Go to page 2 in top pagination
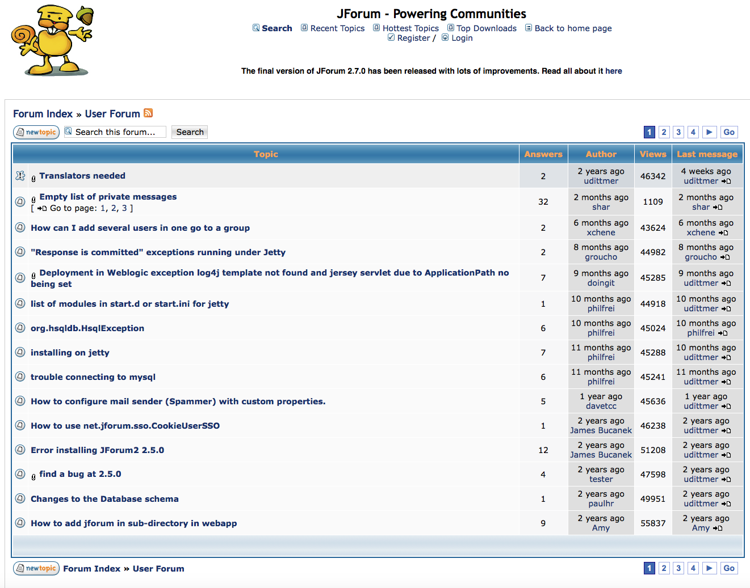This screenshot has width=750, height=588. (664, 132)
